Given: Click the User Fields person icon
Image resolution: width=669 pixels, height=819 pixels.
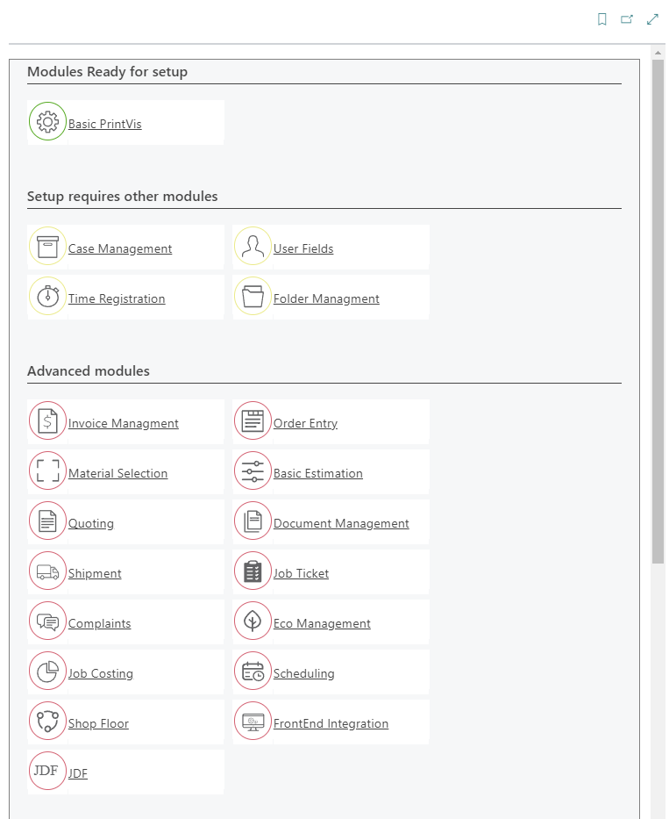Looking at the screenshot, I should pyautogui.click(x=253, y=246).
